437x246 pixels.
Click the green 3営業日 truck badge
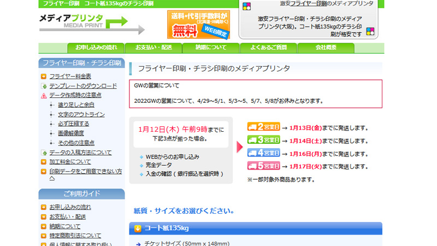pos(263,140)
